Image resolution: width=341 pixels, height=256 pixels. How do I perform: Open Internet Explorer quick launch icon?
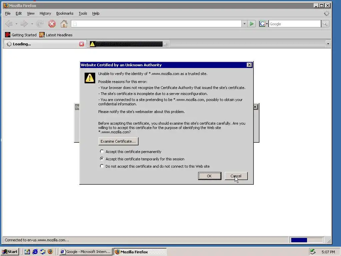[x=35, y=252]
